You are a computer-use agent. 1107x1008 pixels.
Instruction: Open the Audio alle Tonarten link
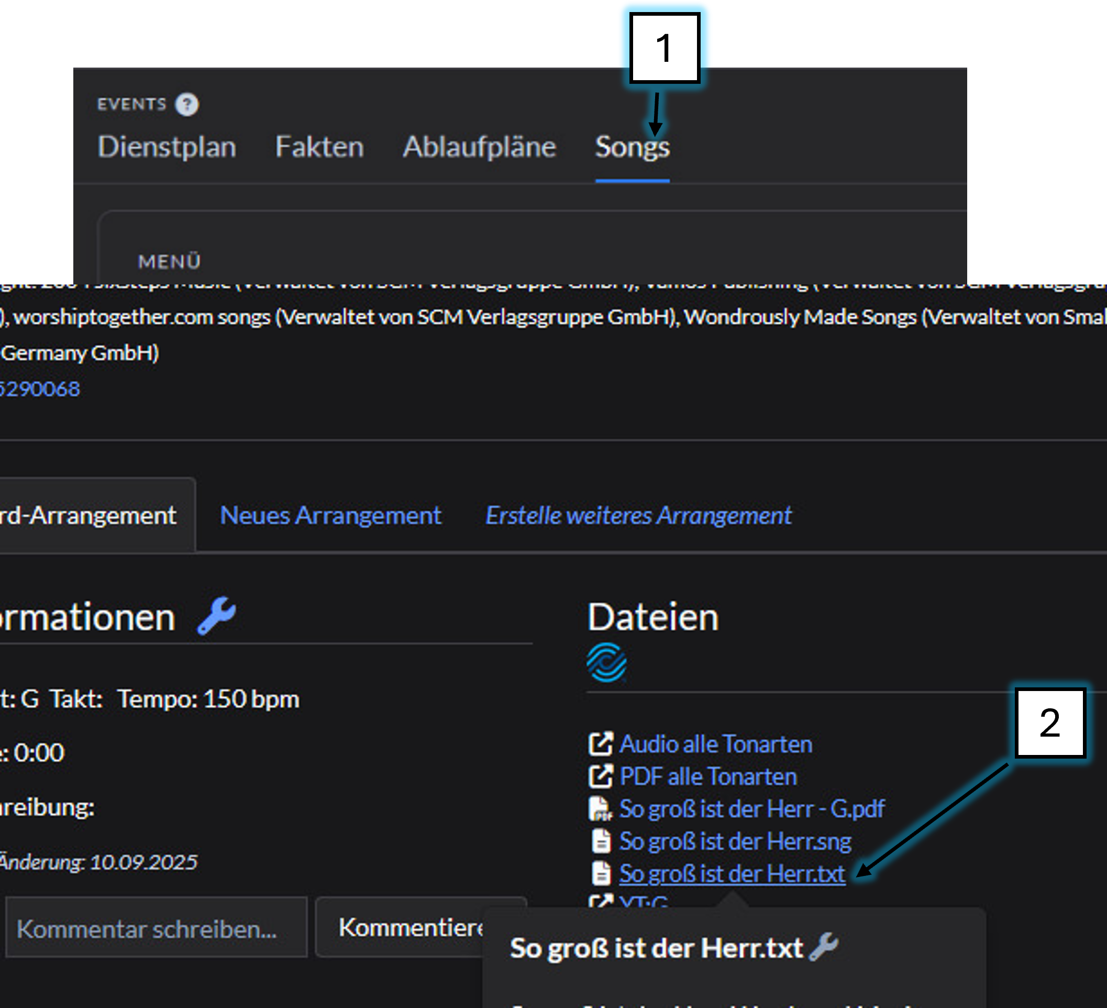(x=715, y=744)
